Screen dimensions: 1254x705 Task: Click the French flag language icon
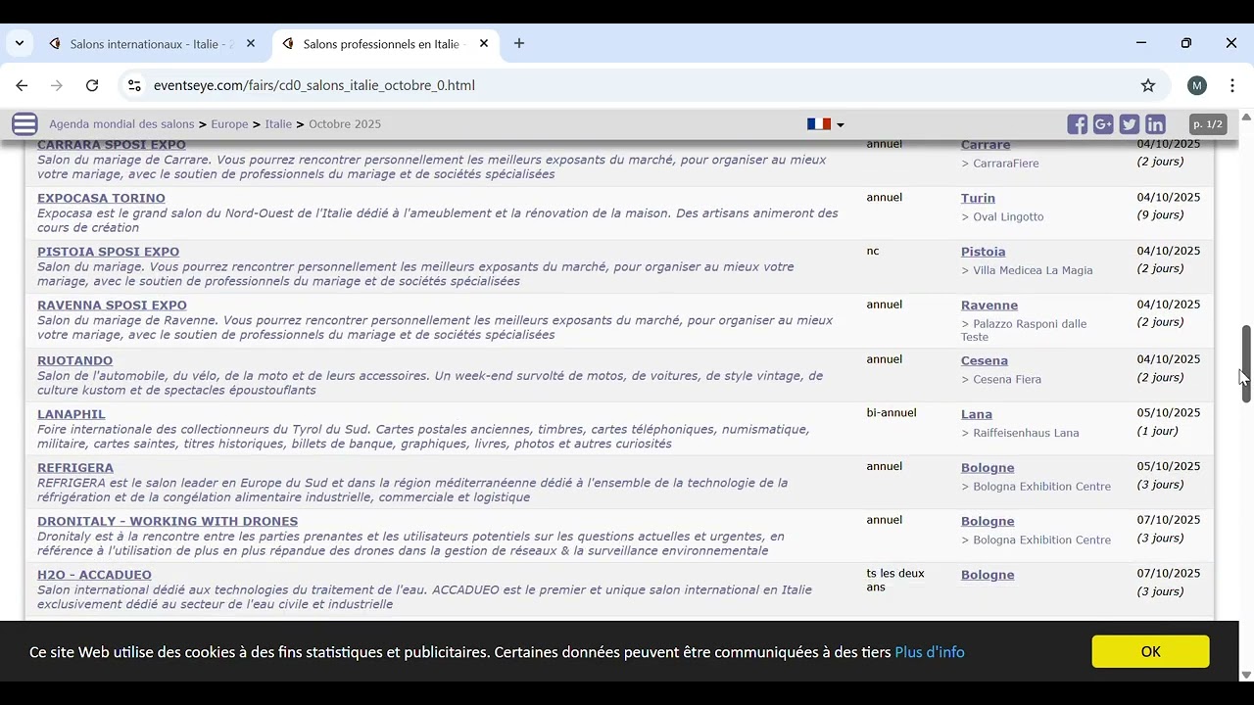[819, 124]
